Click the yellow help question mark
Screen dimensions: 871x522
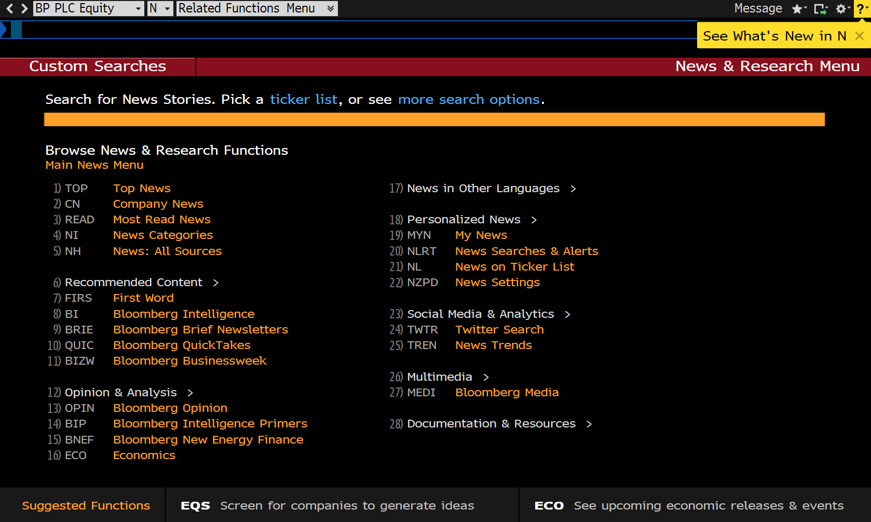861,9
